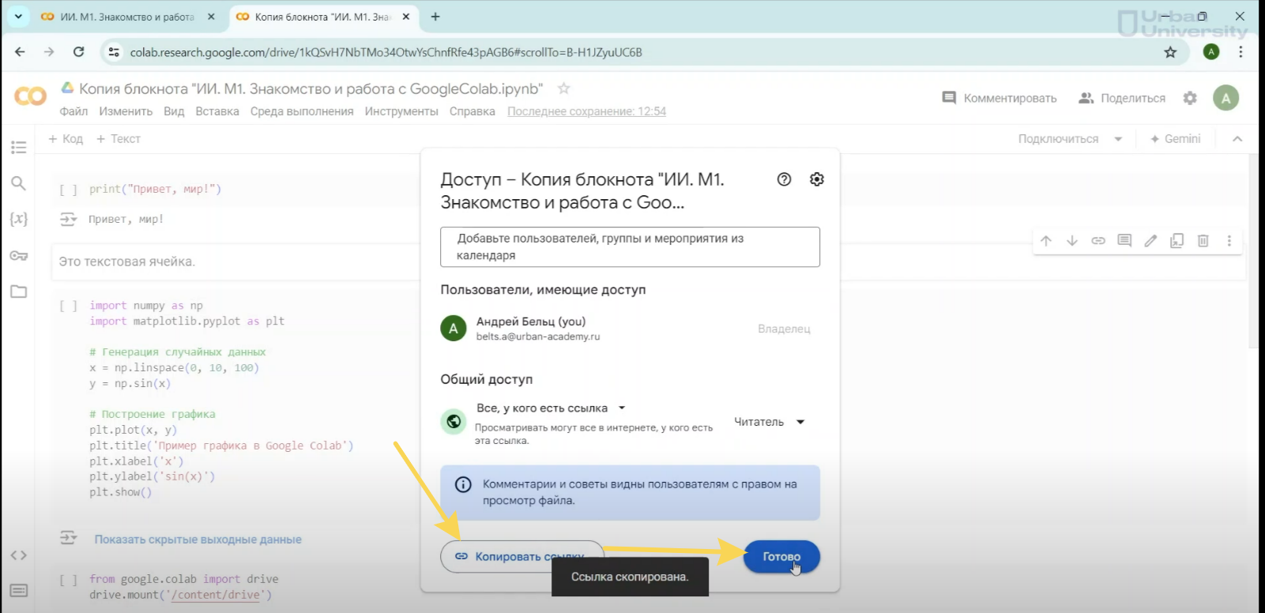The width and height of the screenshot is (1265, 613).
Task: Click the add users input field
Action: pos(630,247)
